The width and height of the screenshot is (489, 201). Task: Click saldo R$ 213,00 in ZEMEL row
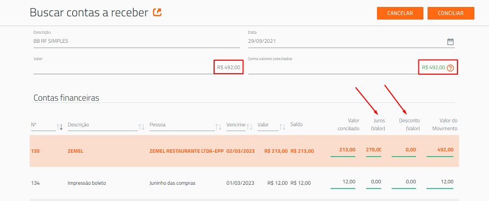(x=302, y=151)
